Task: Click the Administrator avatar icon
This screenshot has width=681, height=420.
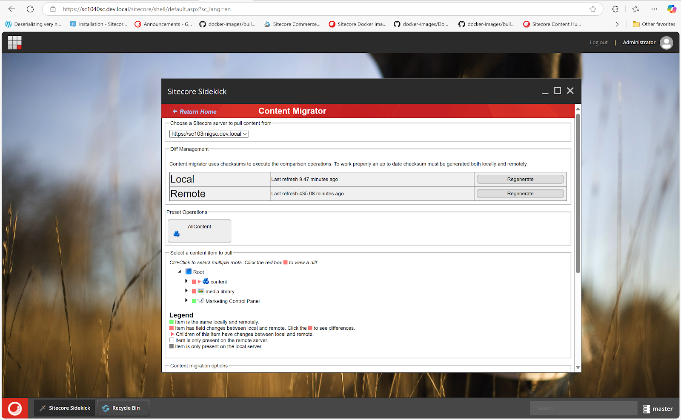Action: click(666, 43)
